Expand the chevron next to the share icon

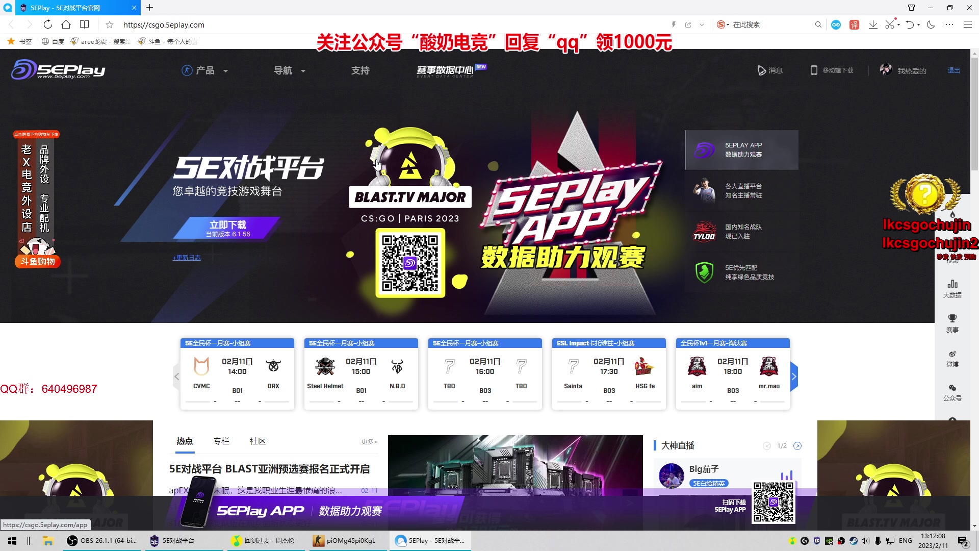(702, 24)
